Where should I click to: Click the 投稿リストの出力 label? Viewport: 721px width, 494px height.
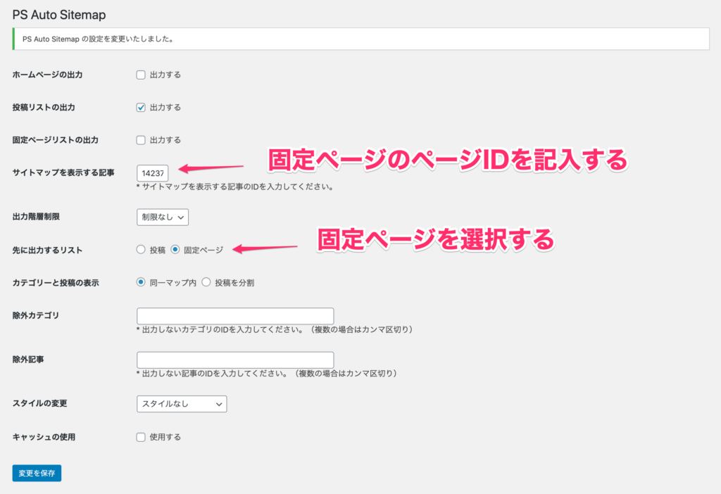click(x=44, y=108)
